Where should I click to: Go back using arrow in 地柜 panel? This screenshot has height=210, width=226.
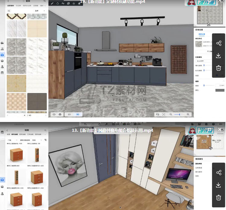click(7, 130)
